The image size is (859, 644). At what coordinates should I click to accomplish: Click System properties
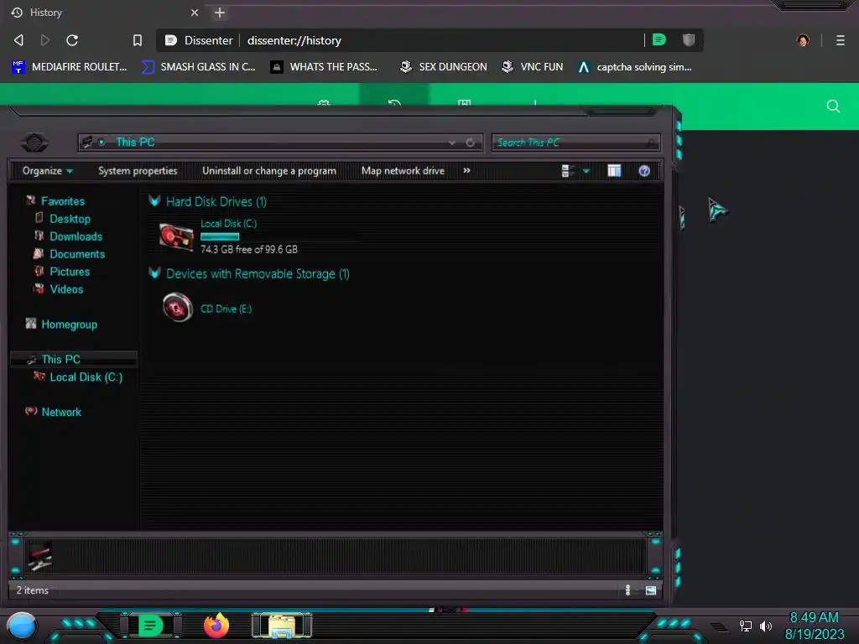point(138,171)
